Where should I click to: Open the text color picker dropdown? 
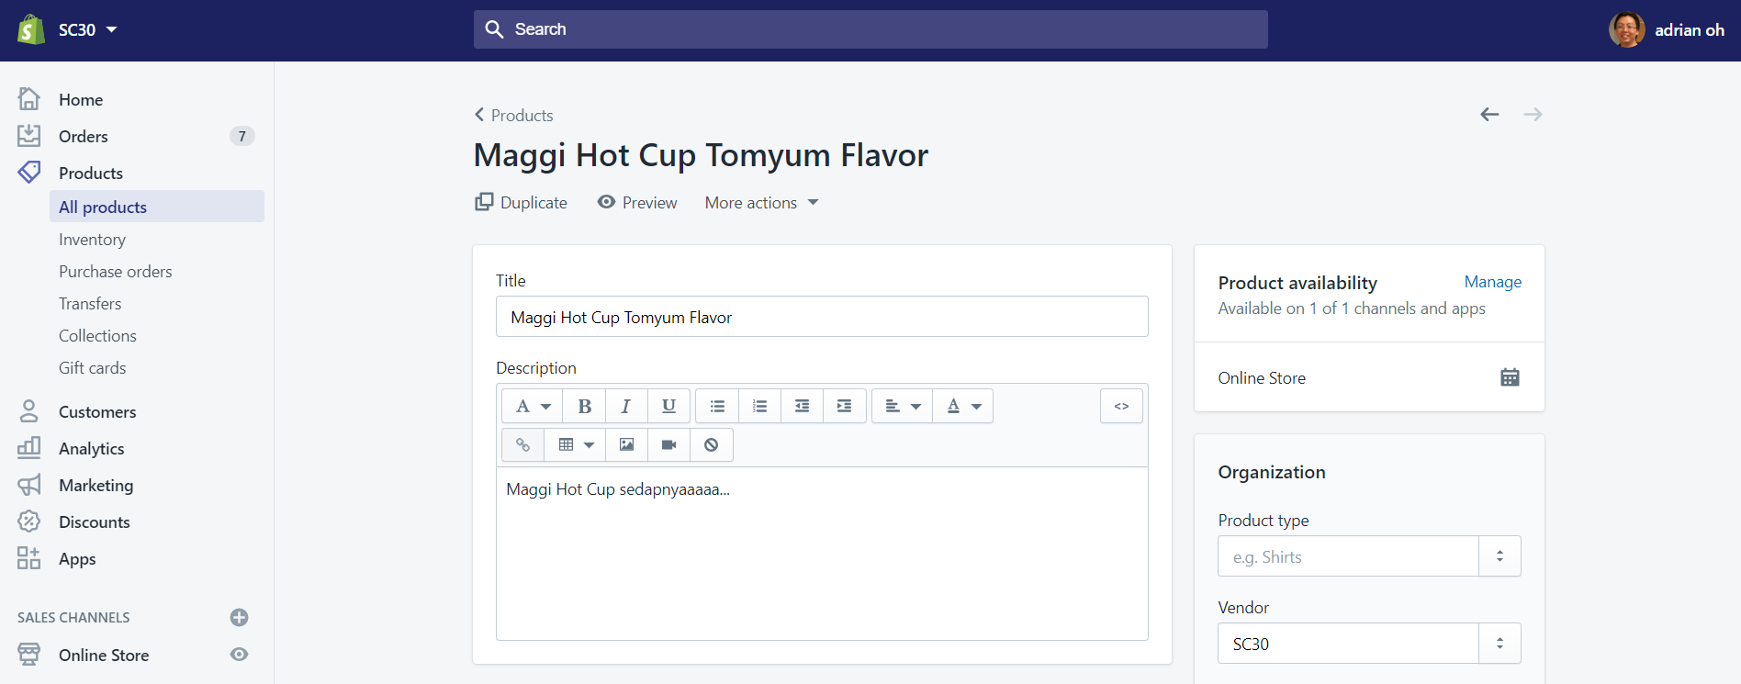click(963, 406)
